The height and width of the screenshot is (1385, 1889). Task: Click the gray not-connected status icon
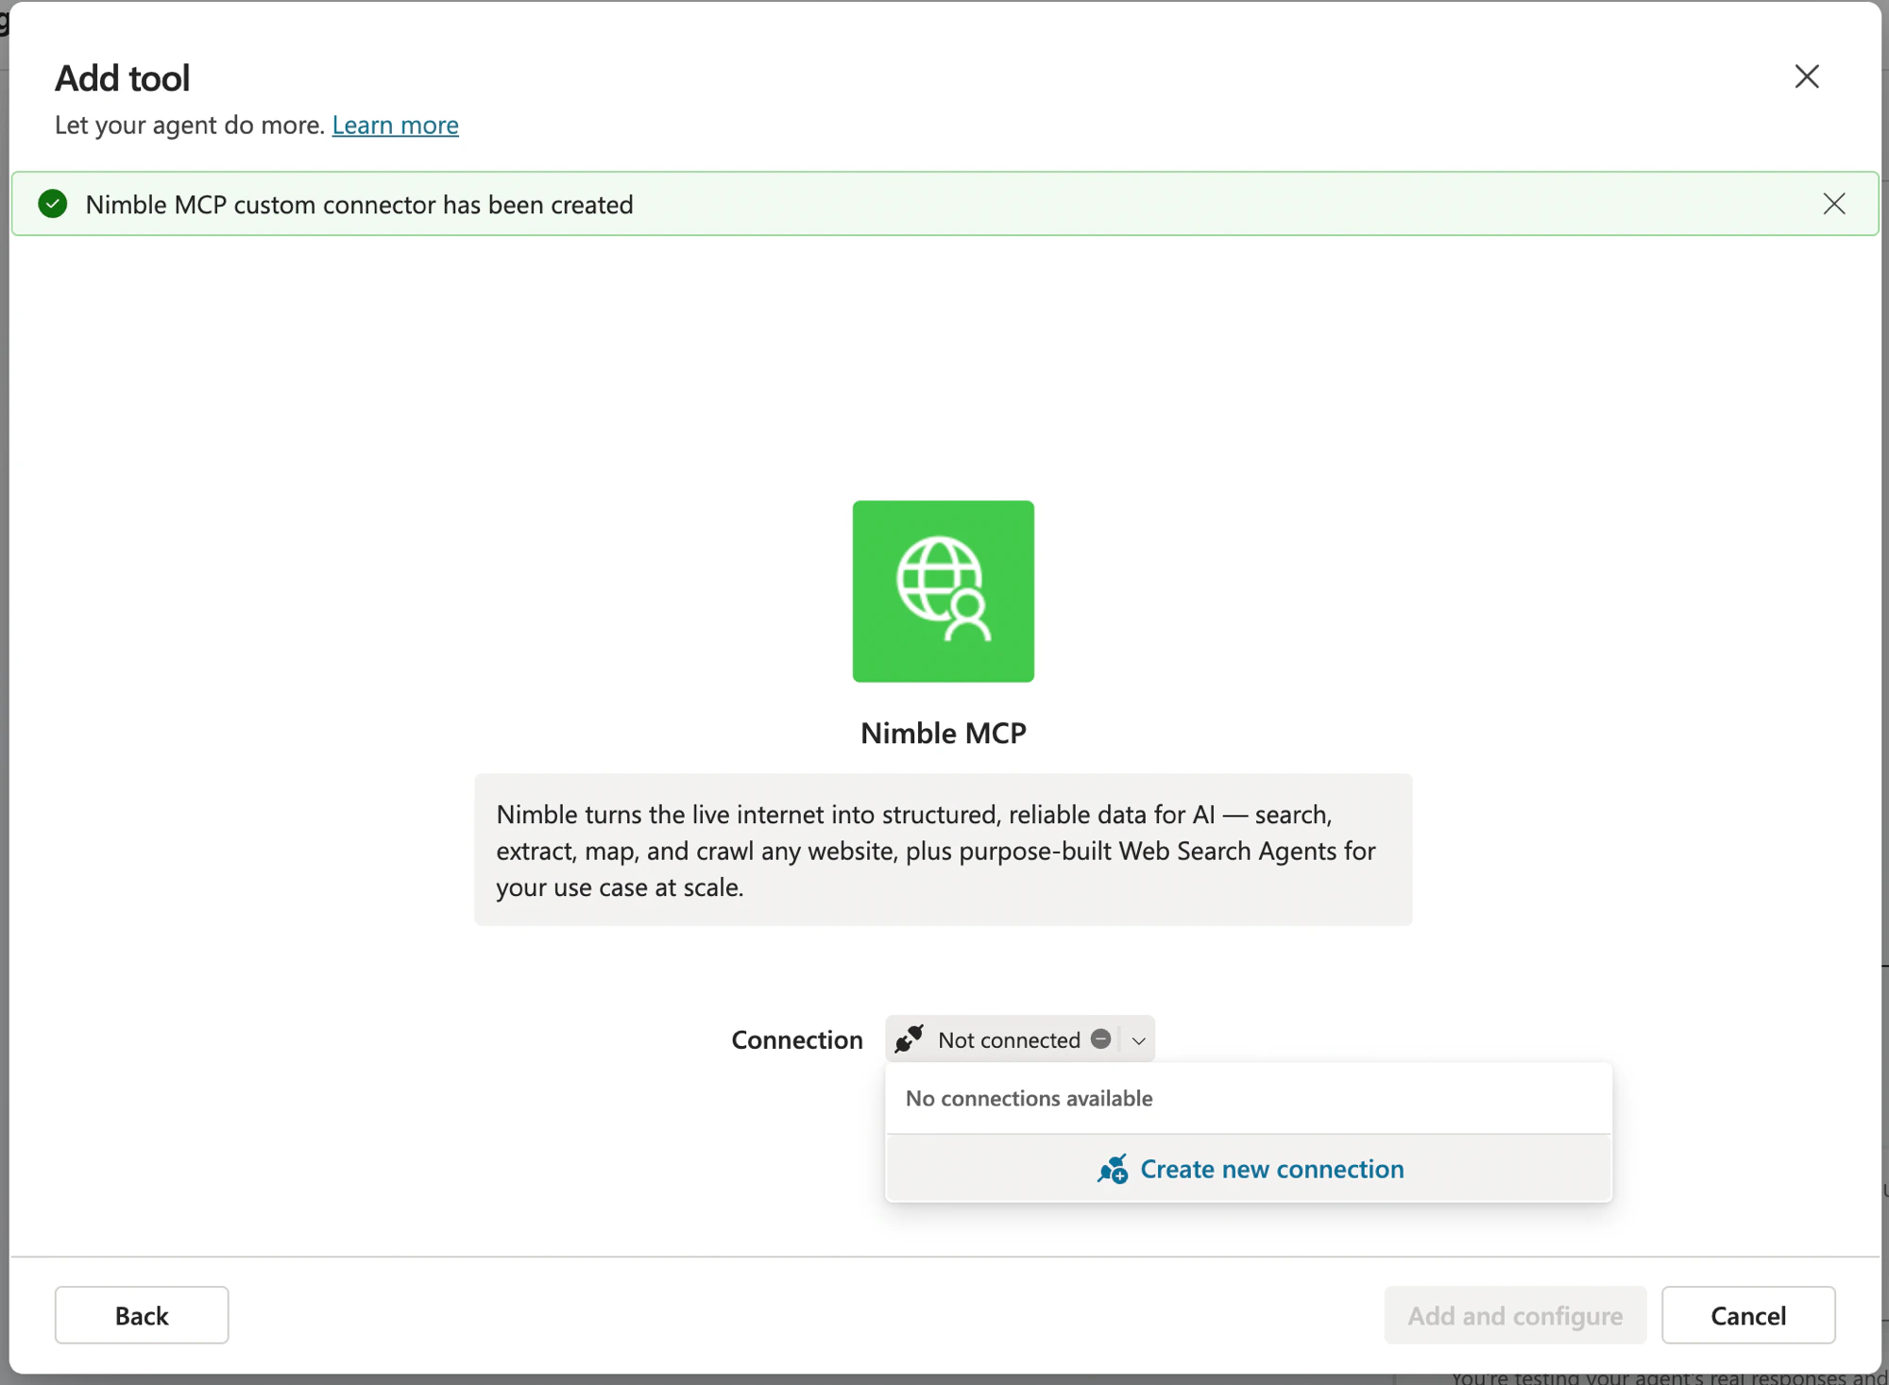click(x=1100, y=1039)
